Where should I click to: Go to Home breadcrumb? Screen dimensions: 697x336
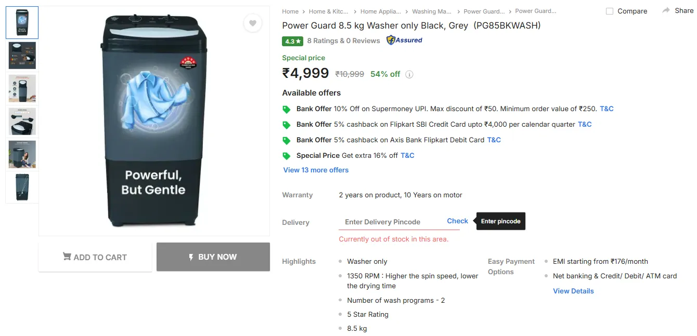(x=290, y=11)
